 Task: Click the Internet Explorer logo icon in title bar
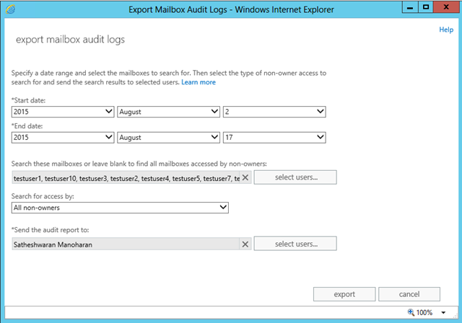click(x=10, y=9)
